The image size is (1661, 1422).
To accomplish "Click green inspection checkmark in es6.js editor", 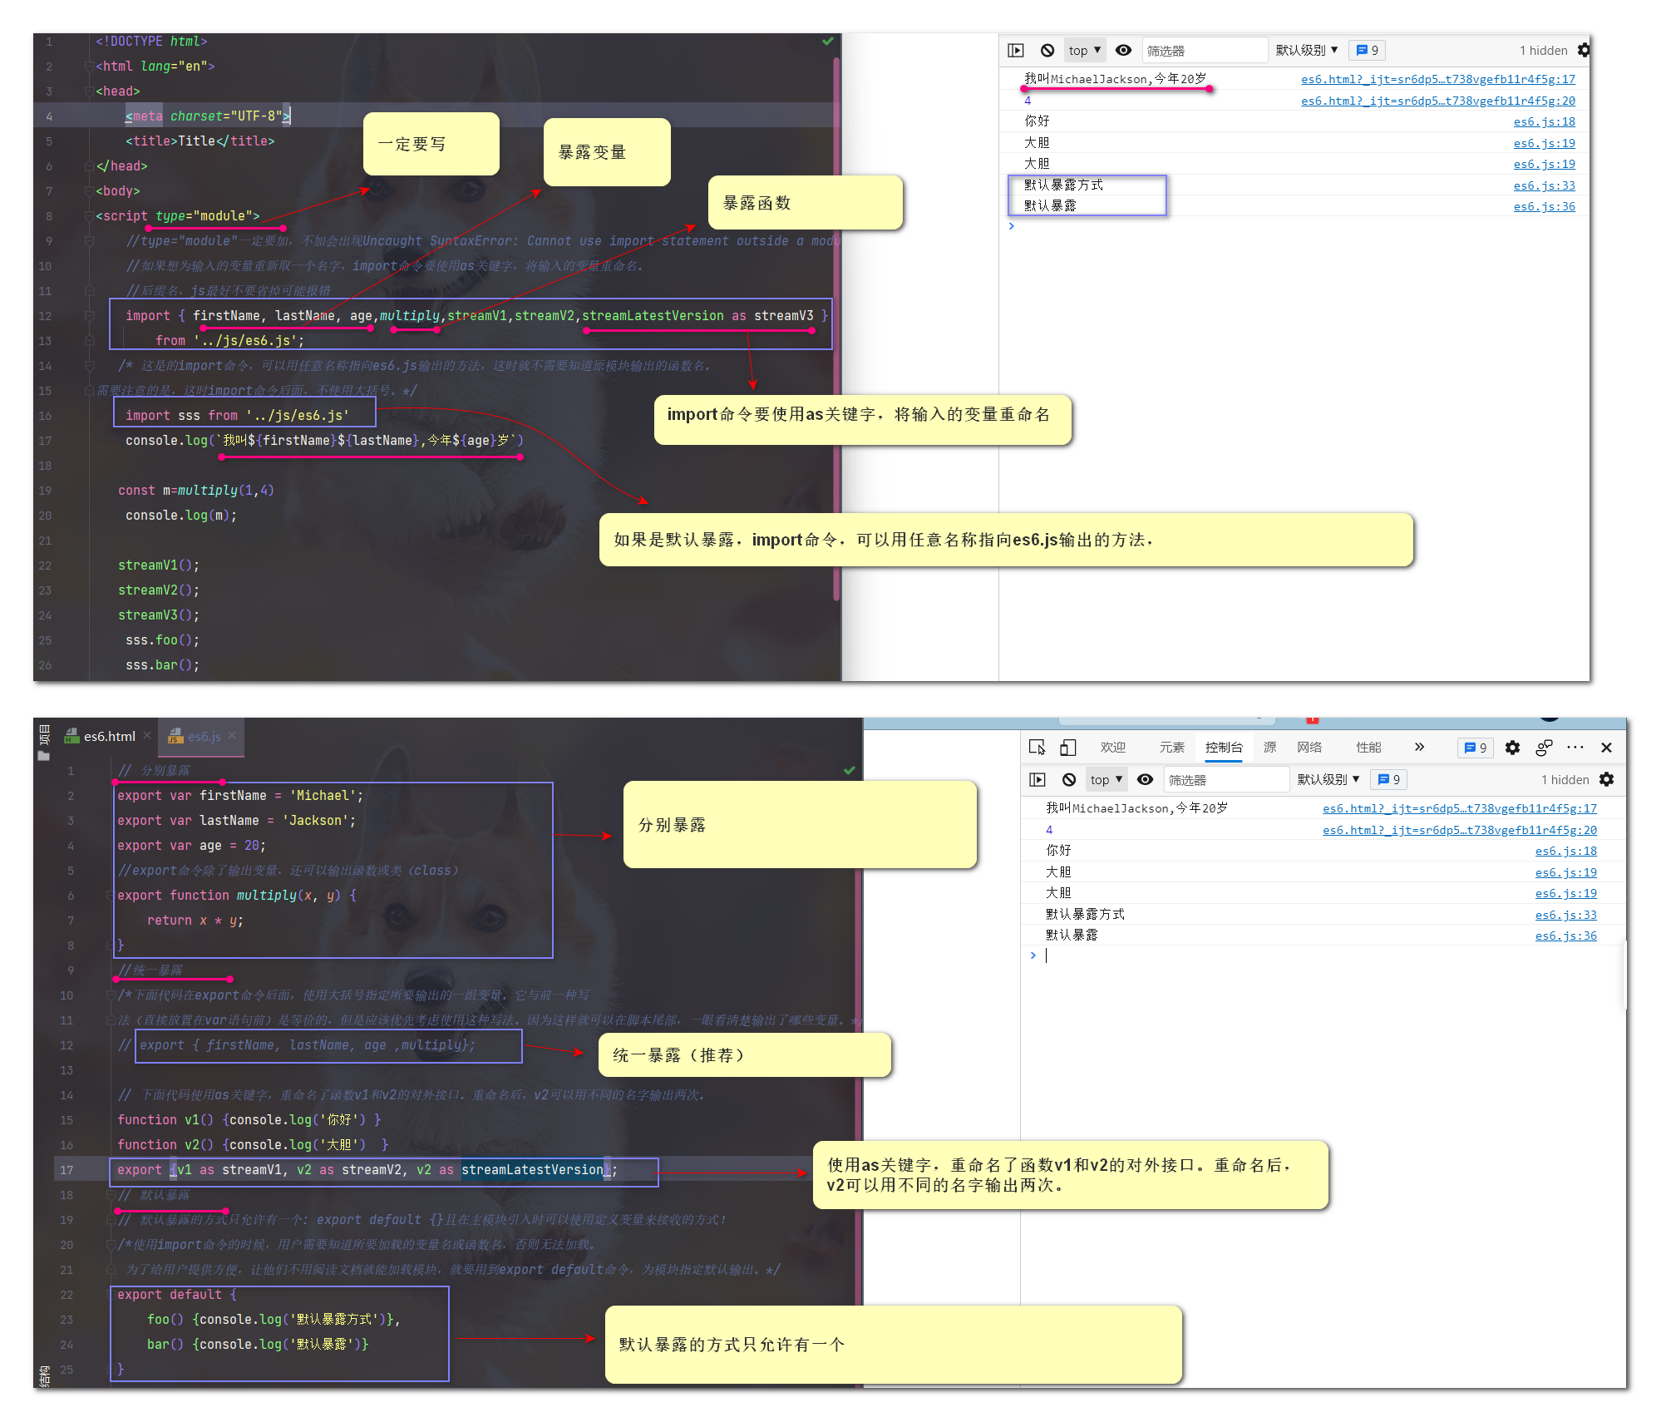I will tap(850, 771).
